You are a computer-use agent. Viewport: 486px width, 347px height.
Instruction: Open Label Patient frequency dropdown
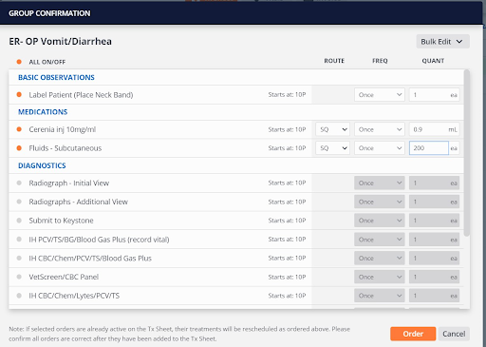click(380, 95)
